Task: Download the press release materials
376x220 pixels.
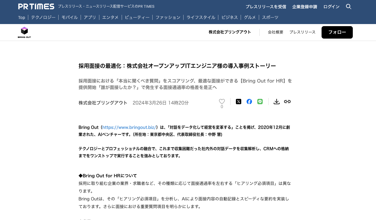Action: point(277,102)
